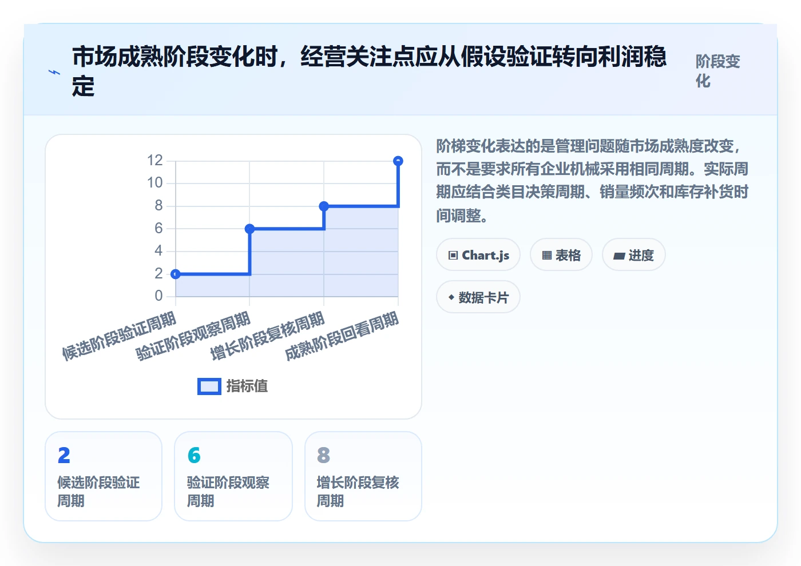Screen dimensions: 801x566
Task: Click the chart data point at value 8
Action: tap(324, 206)
